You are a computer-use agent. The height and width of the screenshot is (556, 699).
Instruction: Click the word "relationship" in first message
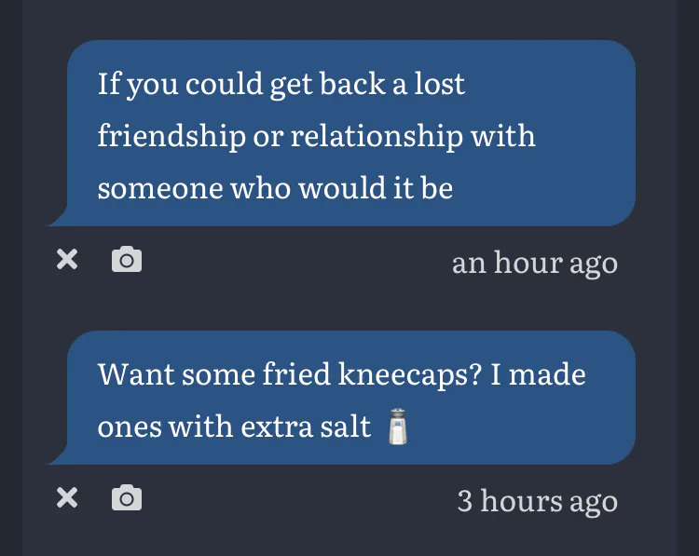pyautogui.click(x=377, y=137)
